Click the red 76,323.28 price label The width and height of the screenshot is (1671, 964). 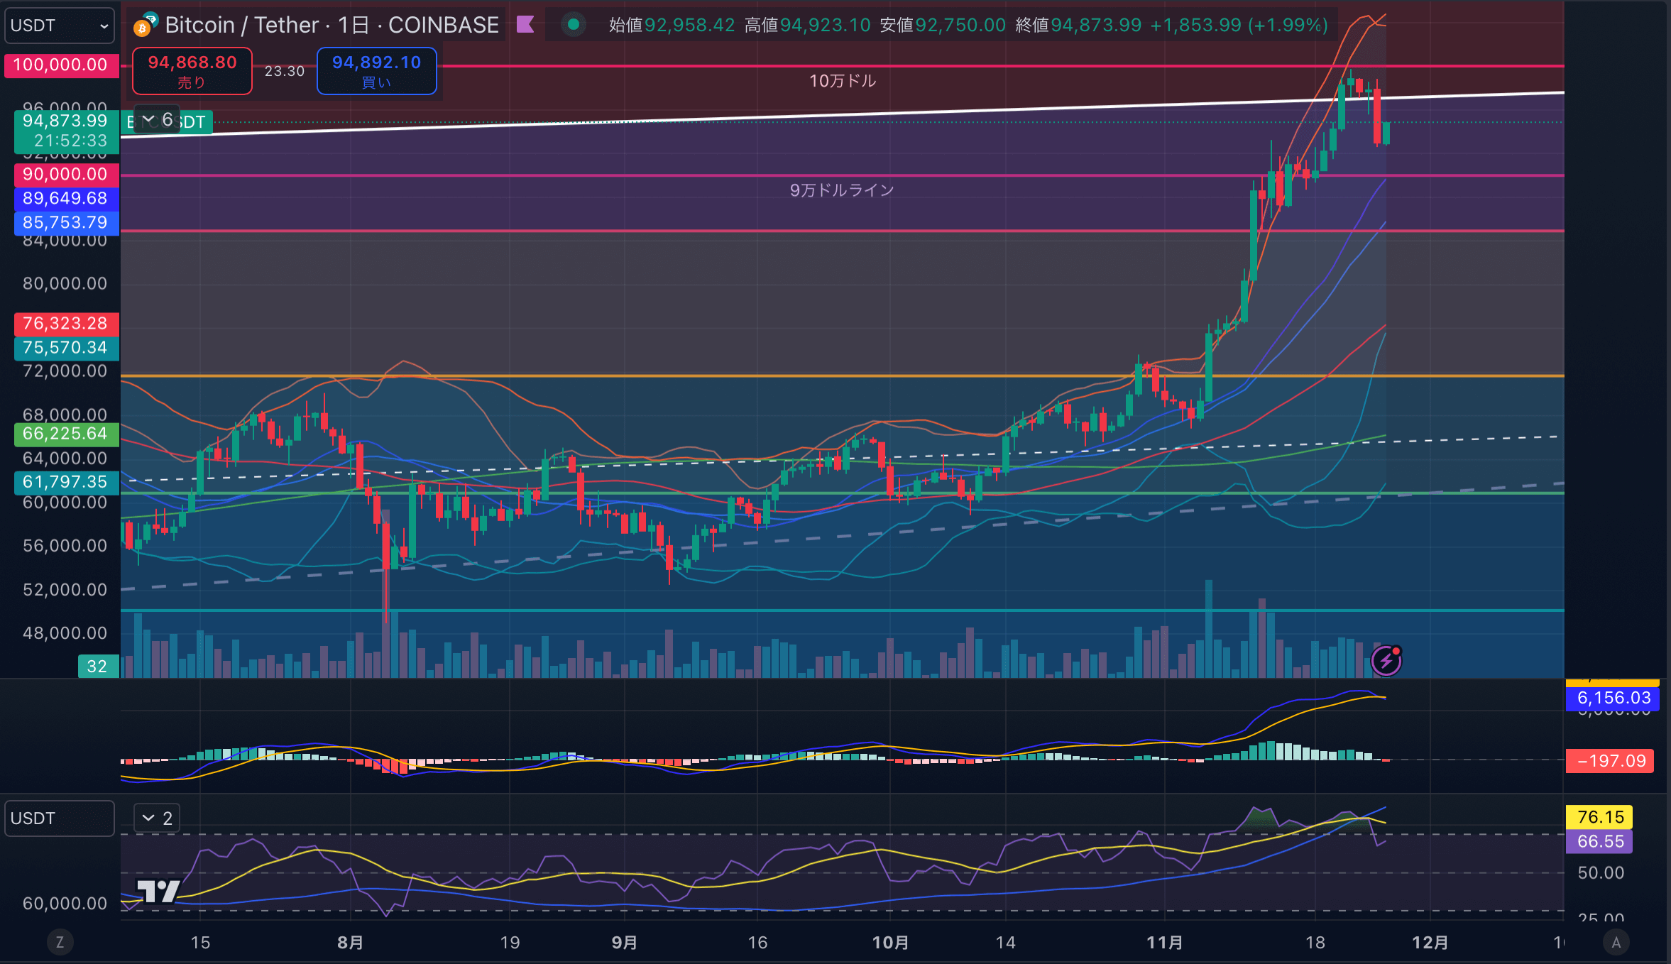pos(66,324)
